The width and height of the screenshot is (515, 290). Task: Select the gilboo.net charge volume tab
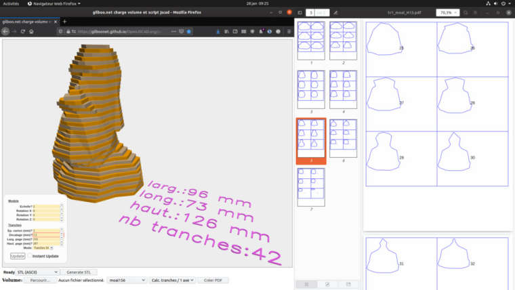coord(27,22)
